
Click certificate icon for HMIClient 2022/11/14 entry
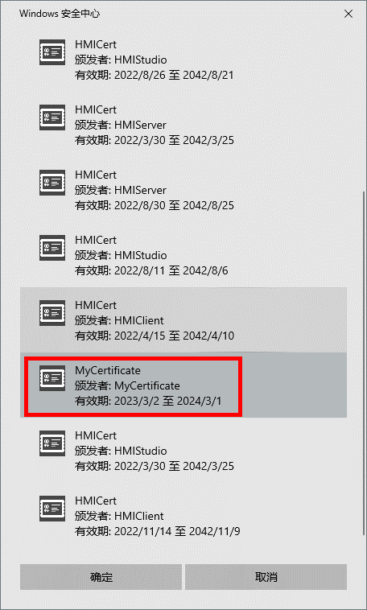pos(52,509)
